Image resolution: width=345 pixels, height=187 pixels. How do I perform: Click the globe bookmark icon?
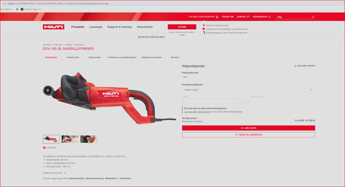coord(17,9)
